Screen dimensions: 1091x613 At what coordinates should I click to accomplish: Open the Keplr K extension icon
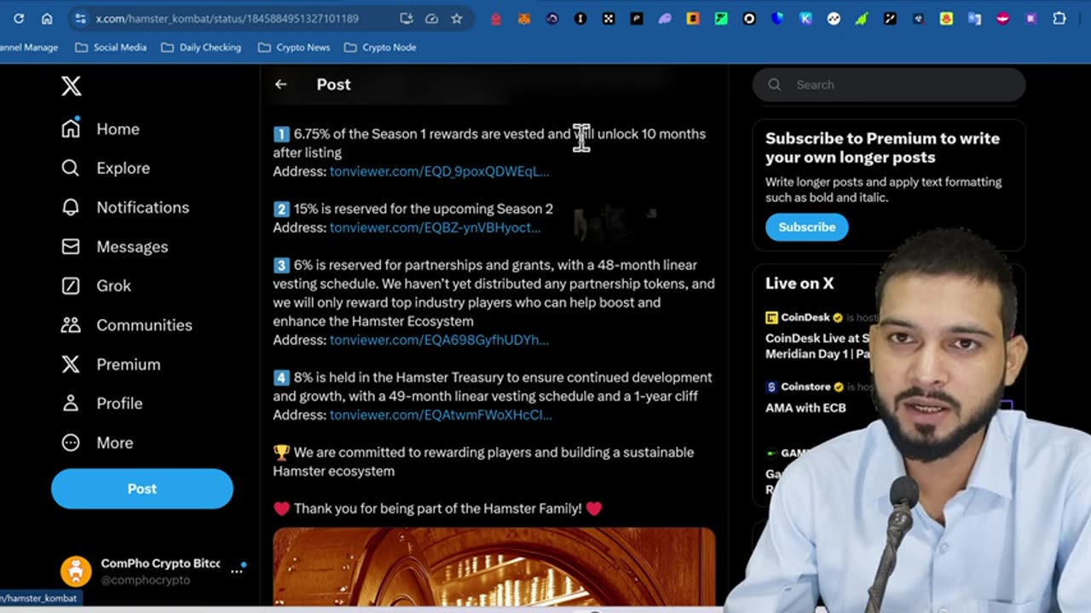(805, 18)
